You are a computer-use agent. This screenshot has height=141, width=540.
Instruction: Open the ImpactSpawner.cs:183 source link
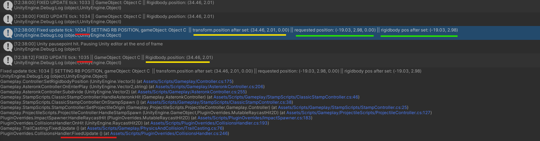tap(254, 118)
